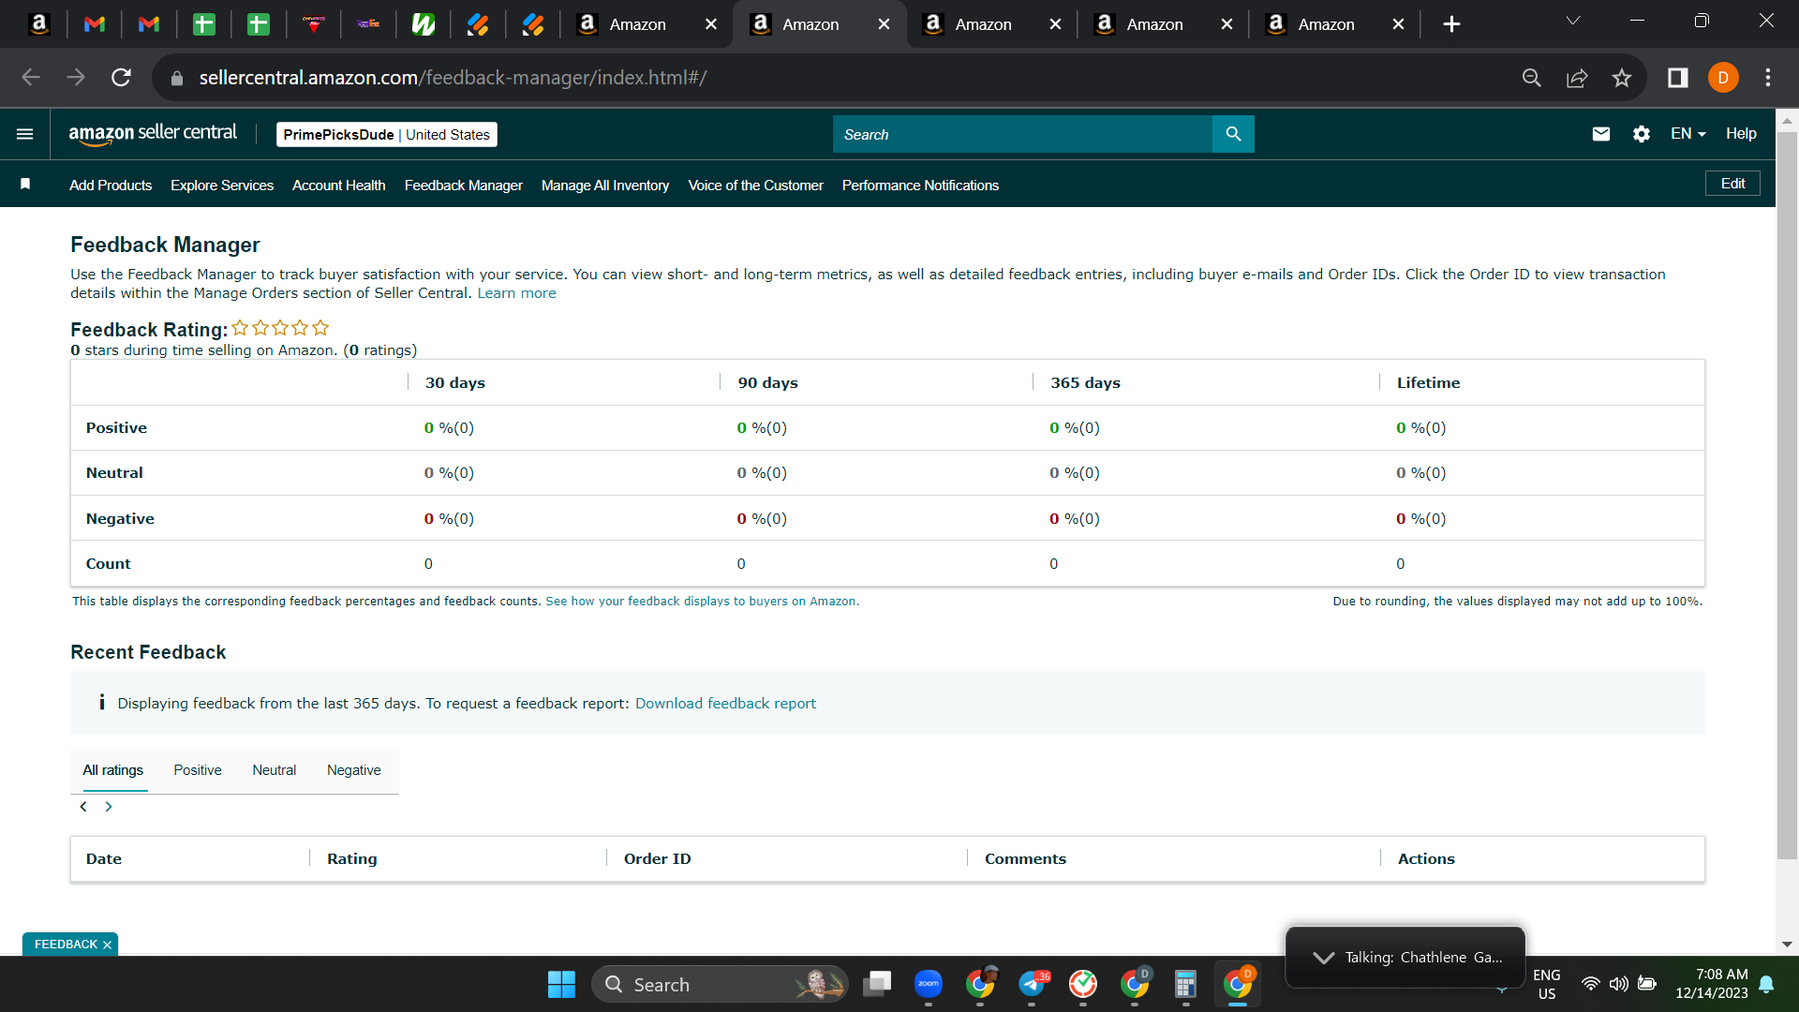The image size is (1799, 1012).
Task: Open 'See how your feedback displays' link
Action: point(702,602)
